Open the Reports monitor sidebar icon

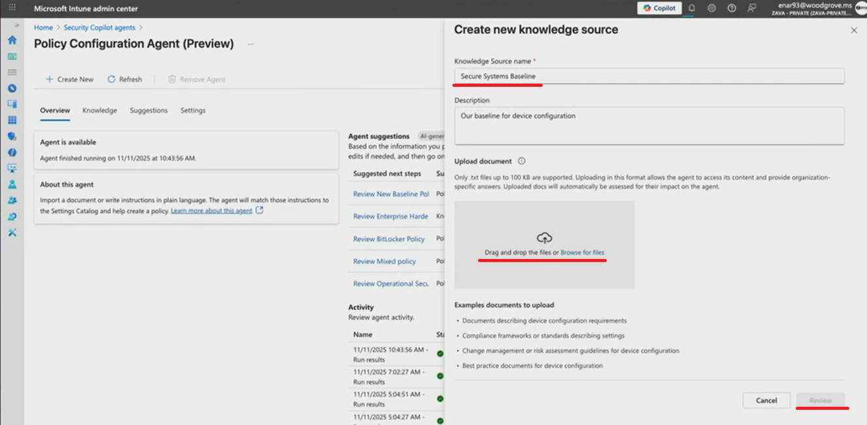12,168
